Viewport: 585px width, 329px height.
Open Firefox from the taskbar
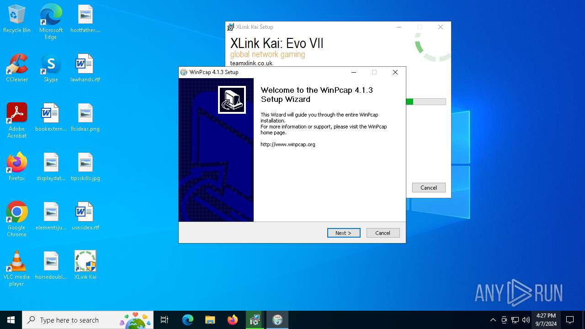pyautogui.click(x=232, y=320)
